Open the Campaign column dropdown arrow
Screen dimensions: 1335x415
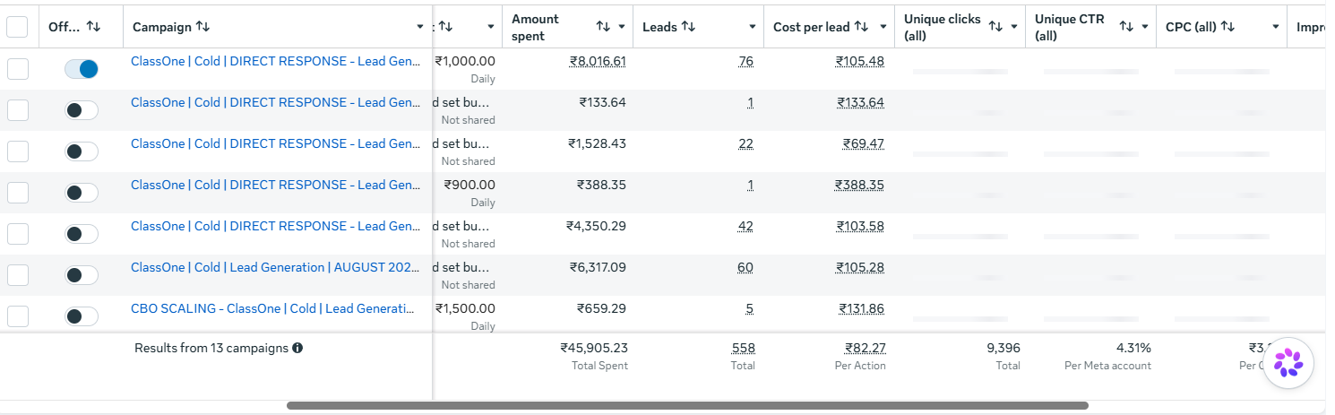420,27
